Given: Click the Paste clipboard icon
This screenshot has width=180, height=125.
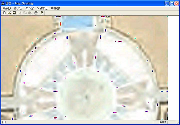Looking at the screenshot, I should (x=30, y=13).
